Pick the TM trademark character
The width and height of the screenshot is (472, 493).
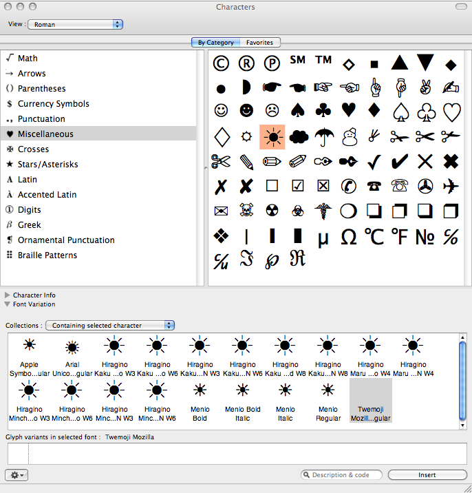pos(323,60)
